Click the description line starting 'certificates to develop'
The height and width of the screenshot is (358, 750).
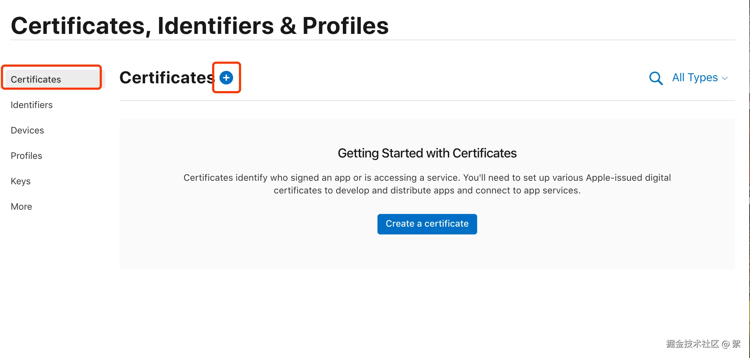point(427,191)
